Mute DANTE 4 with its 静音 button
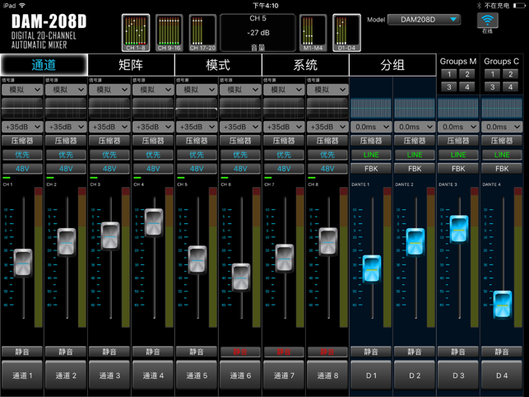Screen dimensions: 529x397 pyautogui.click(x=502, y=352)
